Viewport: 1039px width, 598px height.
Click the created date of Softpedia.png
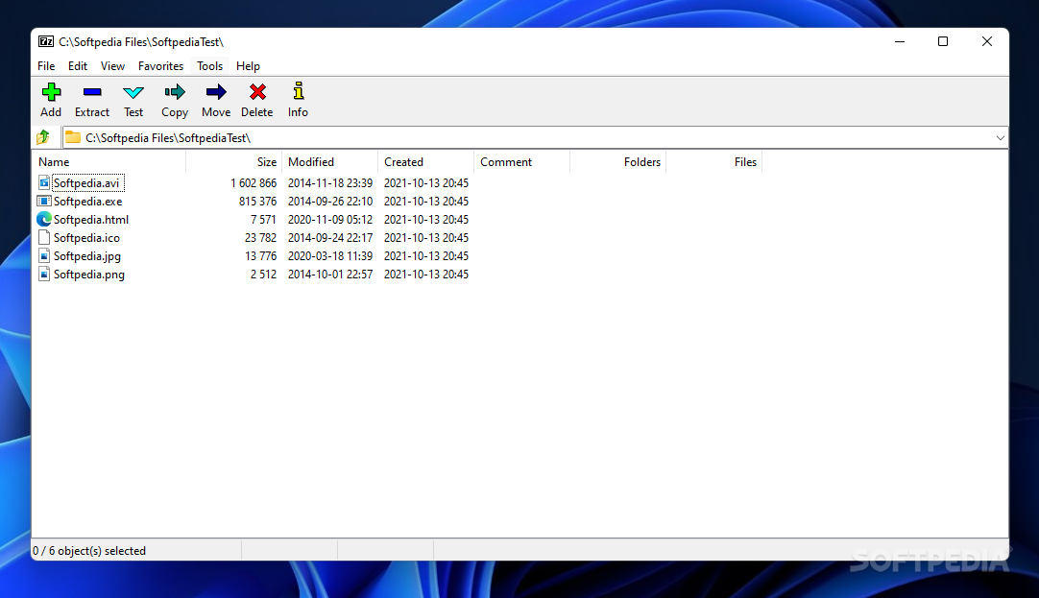pos(426,275)
